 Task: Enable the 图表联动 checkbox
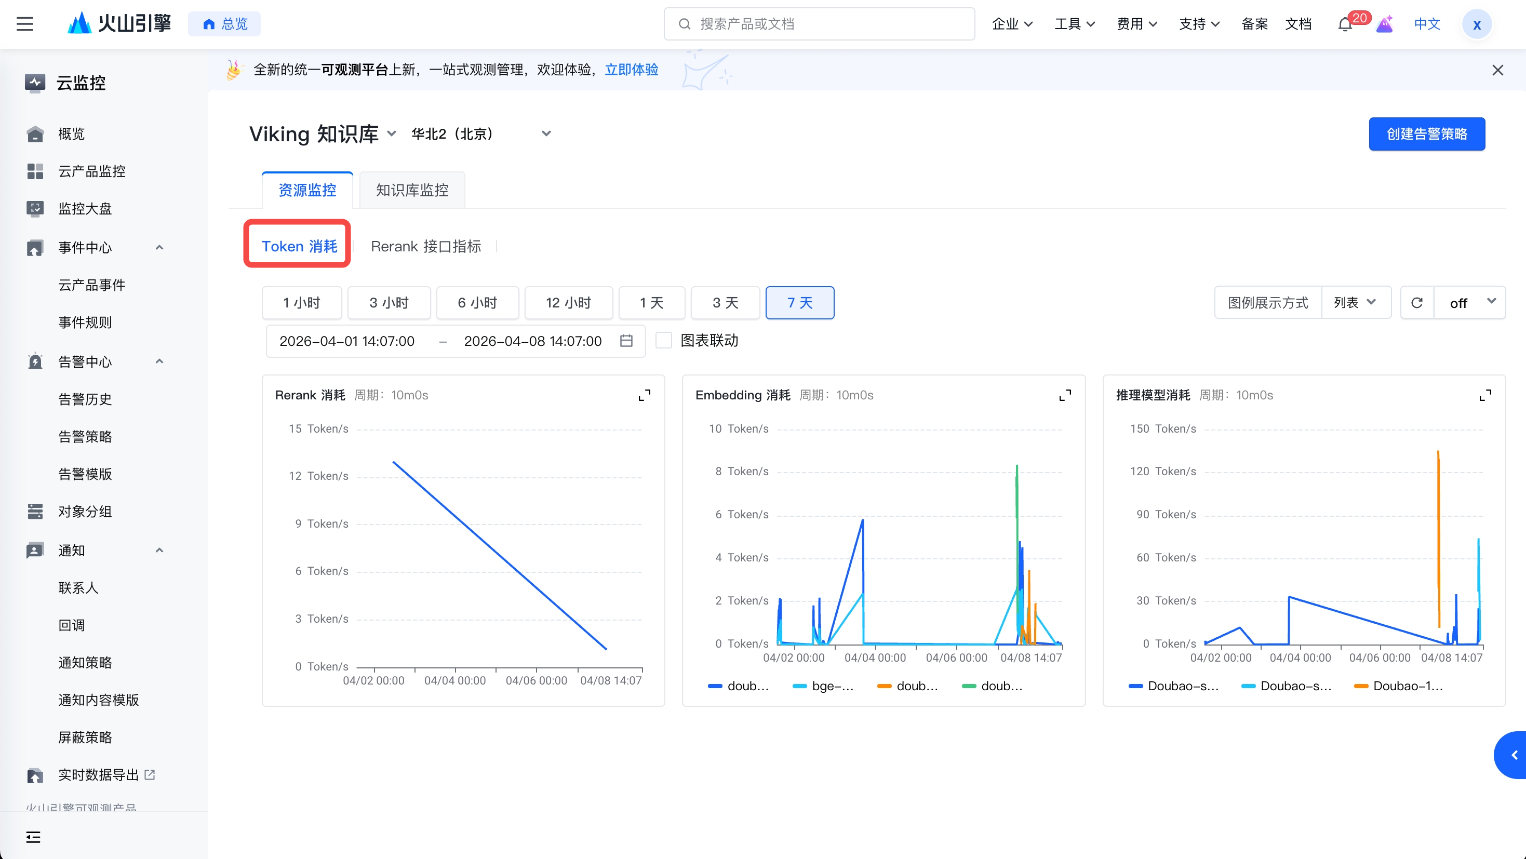(x=663, y=341)
